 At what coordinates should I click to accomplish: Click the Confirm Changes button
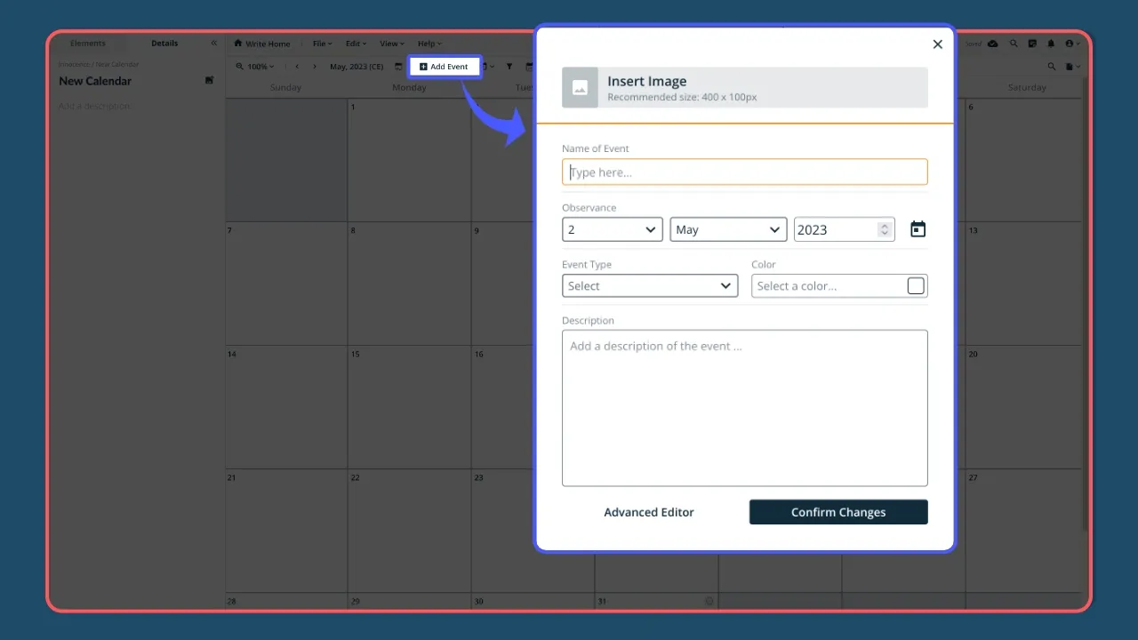(837, 512)
